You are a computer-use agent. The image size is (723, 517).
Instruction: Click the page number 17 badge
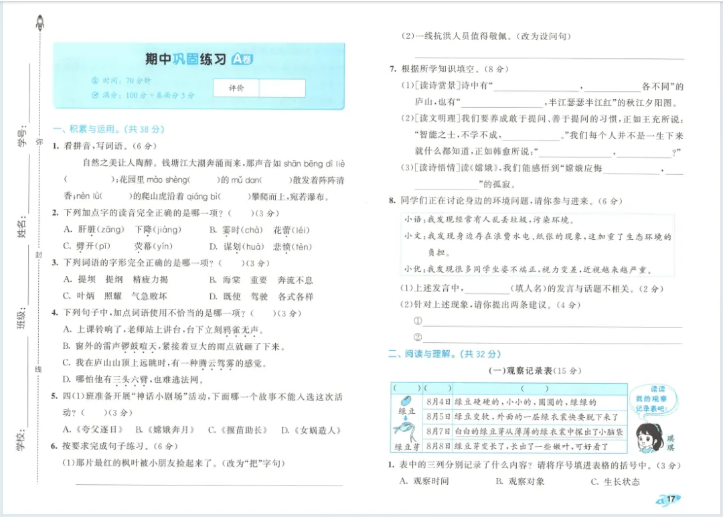point(669,499)
